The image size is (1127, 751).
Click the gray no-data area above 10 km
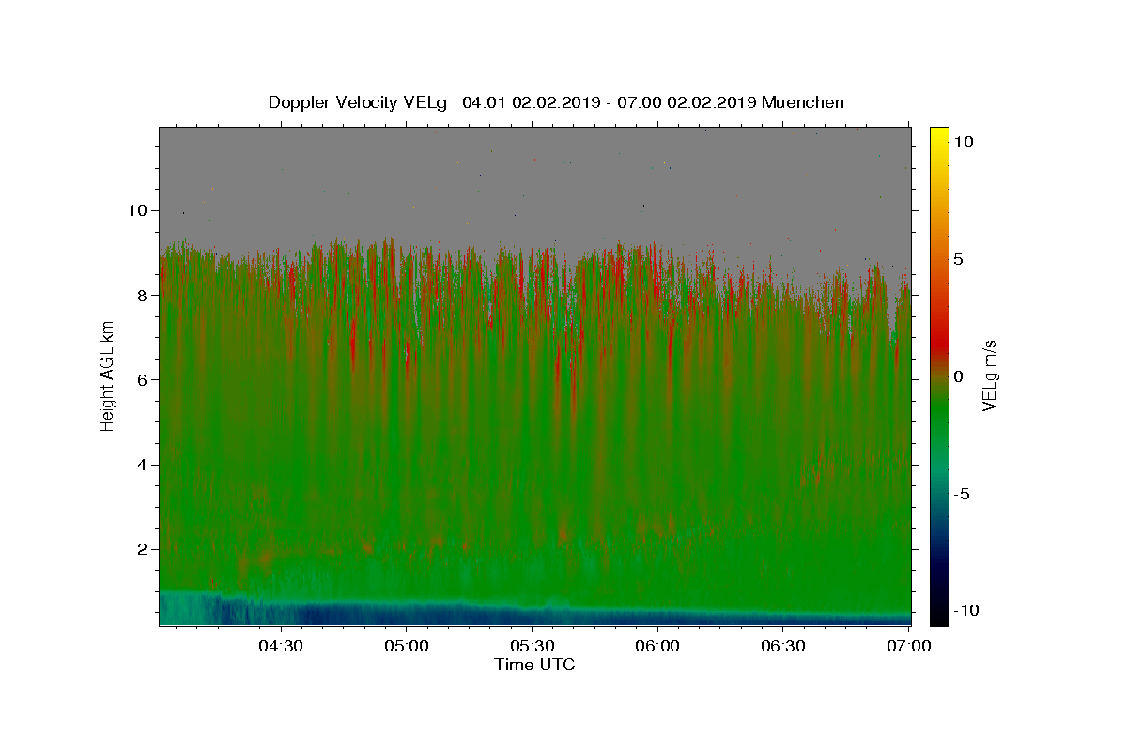click(x=535, y=169)
